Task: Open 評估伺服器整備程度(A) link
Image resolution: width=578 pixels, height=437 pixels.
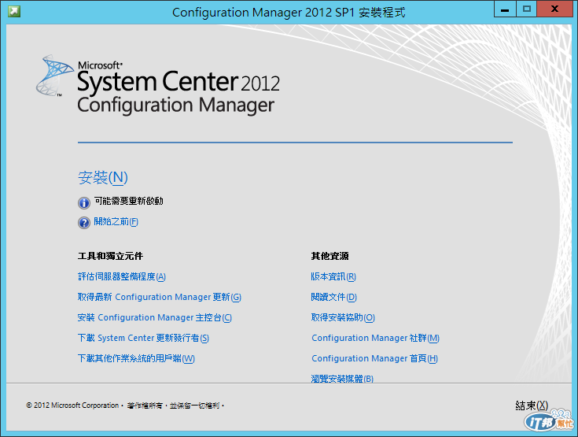Action: tap(122, 277)
